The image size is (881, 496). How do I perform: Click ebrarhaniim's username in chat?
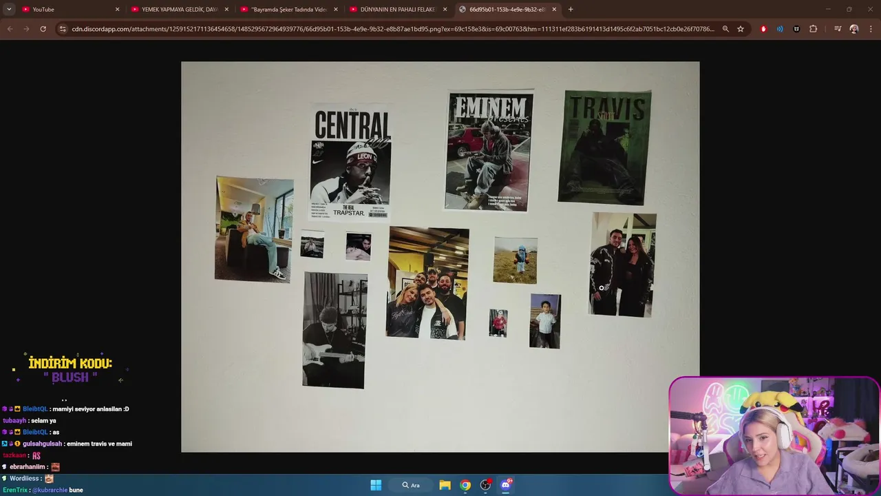point(28,467)
